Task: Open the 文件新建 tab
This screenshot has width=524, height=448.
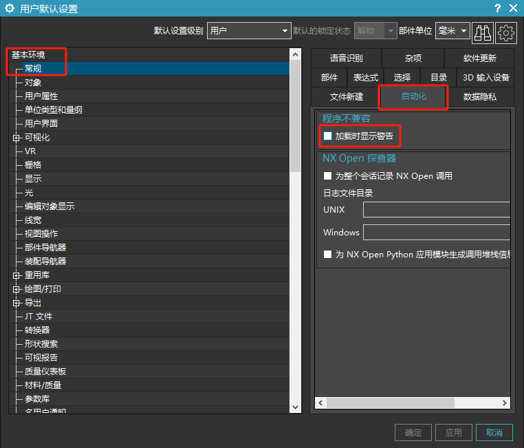Action: pyautogui.click(x=346, y=97)
